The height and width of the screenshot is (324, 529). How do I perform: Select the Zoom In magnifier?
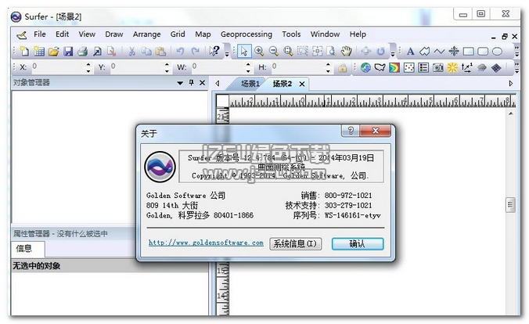[259, 52]
